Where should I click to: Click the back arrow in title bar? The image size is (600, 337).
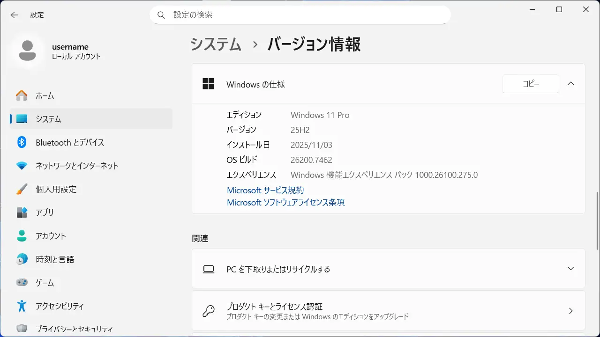15,15
